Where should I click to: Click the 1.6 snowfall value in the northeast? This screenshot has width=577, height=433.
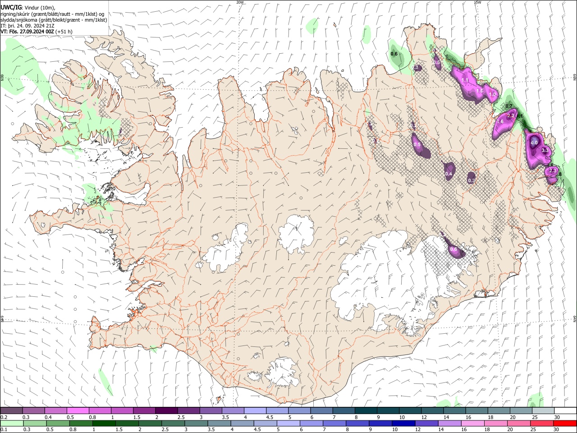pos(500,121)
